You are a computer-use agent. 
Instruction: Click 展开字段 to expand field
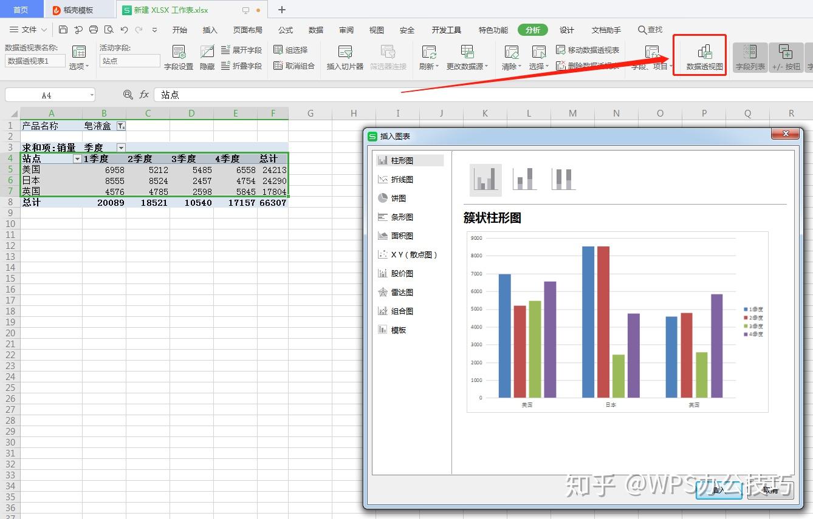(x=241, y=50)
